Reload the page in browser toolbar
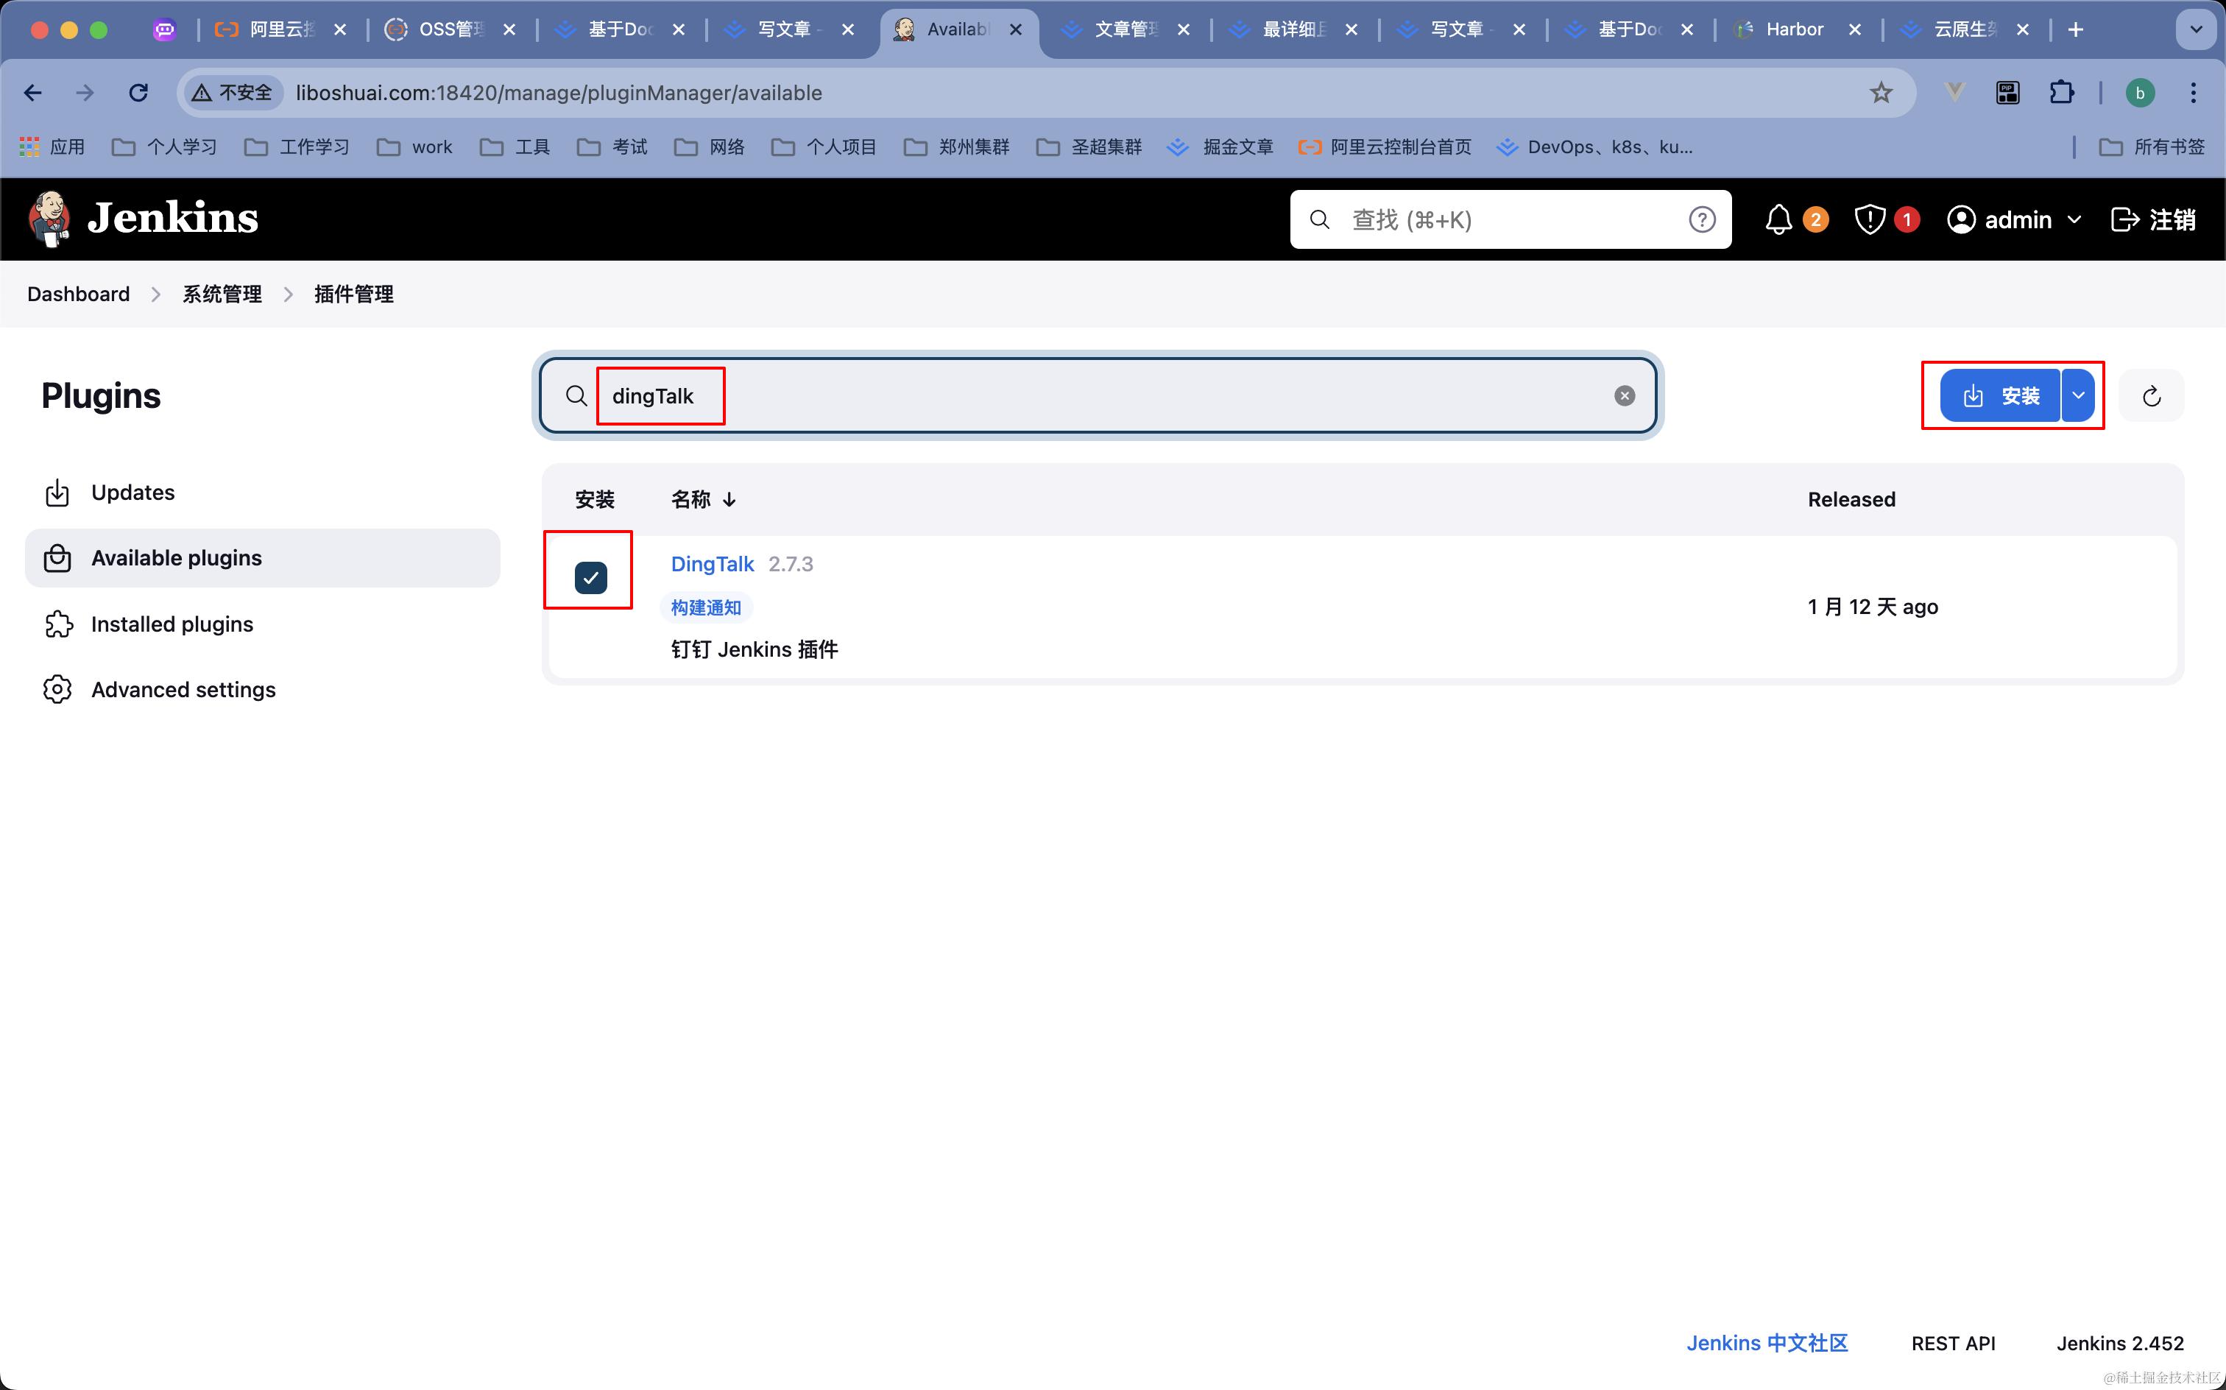2226x1390 pixels. [139, 93]
